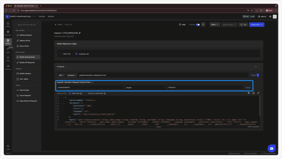The width and height of the screenshot is (282, 159).
Task: Click the Products value field
Action: coord(205,88)
